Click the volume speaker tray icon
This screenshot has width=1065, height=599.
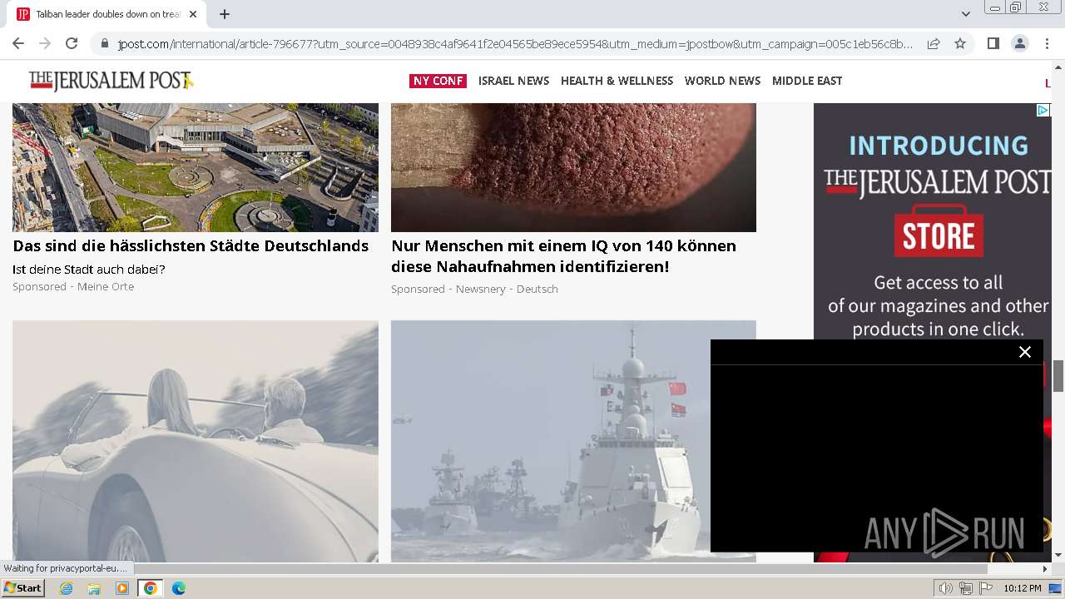pos(946,588)
